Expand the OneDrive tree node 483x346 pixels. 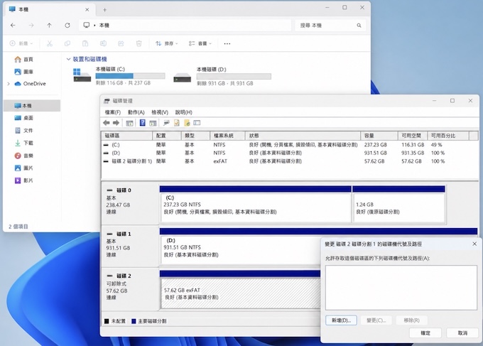(x=9, y=84)
